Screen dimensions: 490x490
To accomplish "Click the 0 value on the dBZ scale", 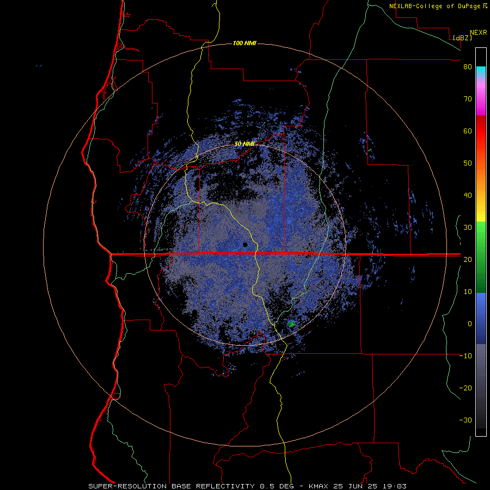I will click(470, 324).
